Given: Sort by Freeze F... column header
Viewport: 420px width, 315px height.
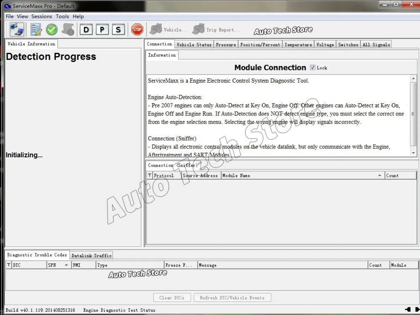Looking at the screenshot, I should [x=181, y=265].
